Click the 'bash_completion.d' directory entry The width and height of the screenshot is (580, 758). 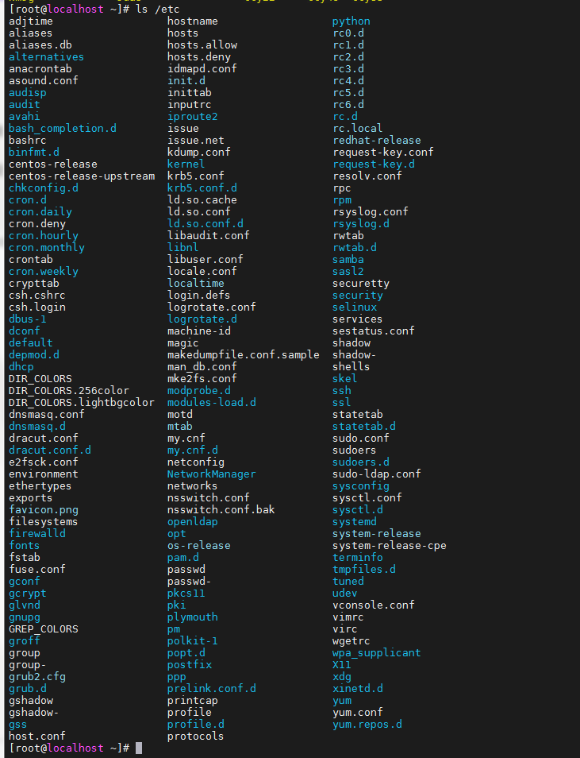click(x=62, y=129)
